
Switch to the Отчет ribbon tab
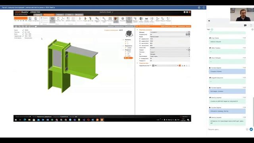69,15
